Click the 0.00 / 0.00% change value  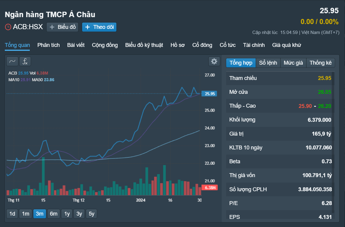pyautogui.click(x=319, y=22)
